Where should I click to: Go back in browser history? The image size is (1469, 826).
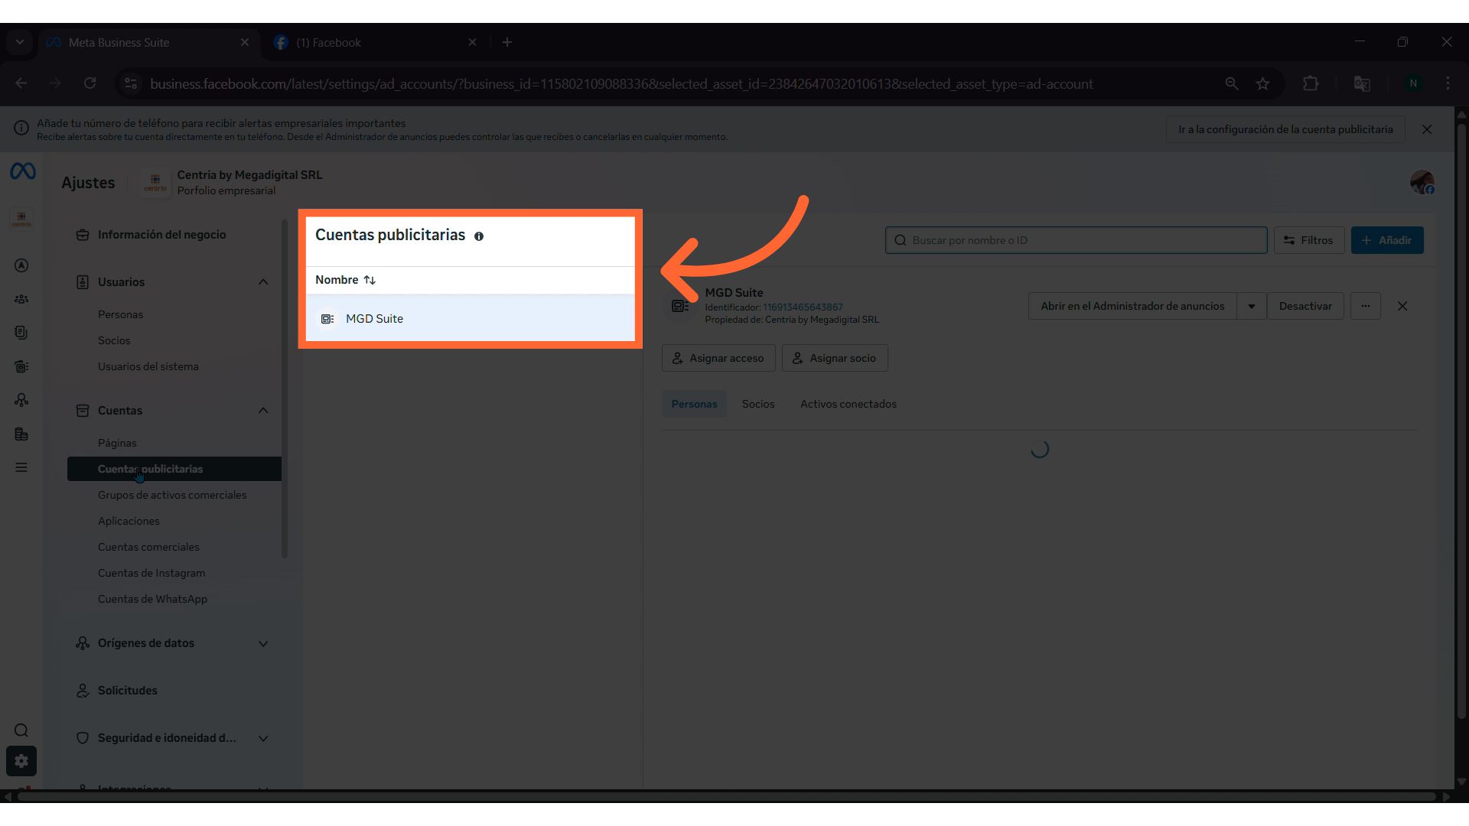(21, 83)
